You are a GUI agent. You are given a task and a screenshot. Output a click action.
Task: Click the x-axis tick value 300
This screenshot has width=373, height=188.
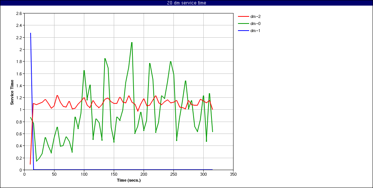pos(203,174)
